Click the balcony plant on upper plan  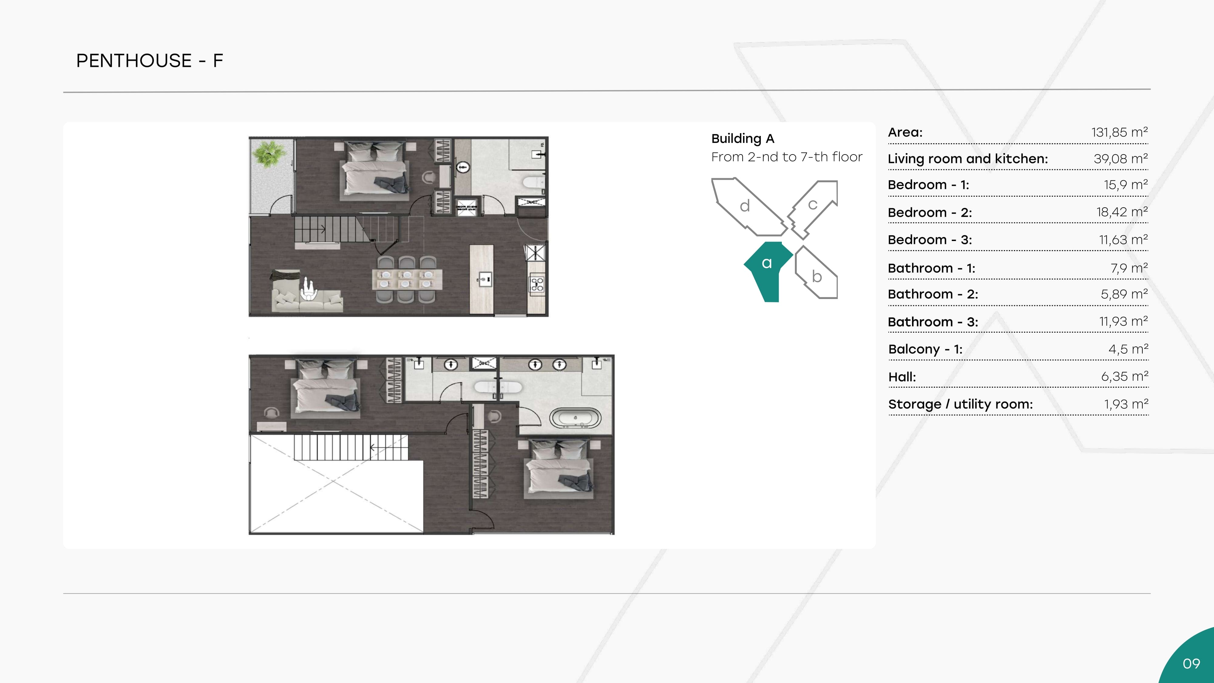(x=269, y=154)
